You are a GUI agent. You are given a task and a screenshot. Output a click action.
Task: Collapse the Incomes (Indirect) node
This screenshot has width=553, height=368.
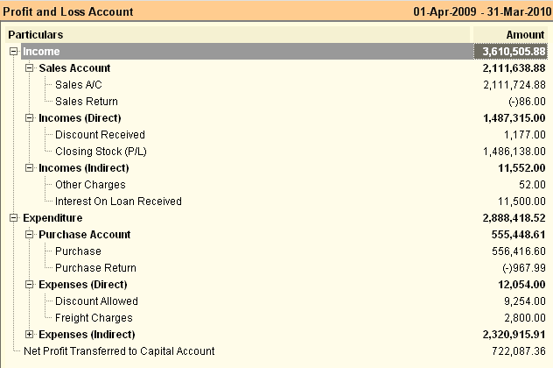coord(30,167)
